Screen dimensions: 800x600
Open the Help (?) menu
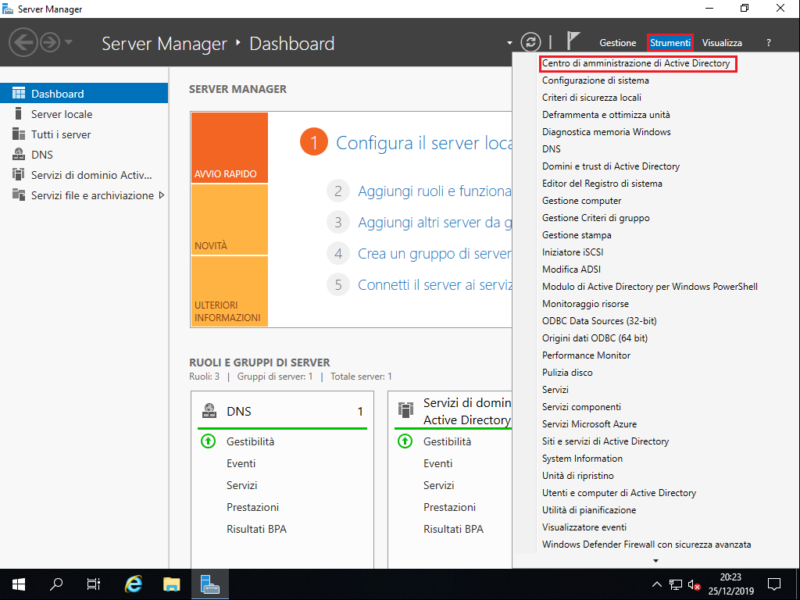768,43
